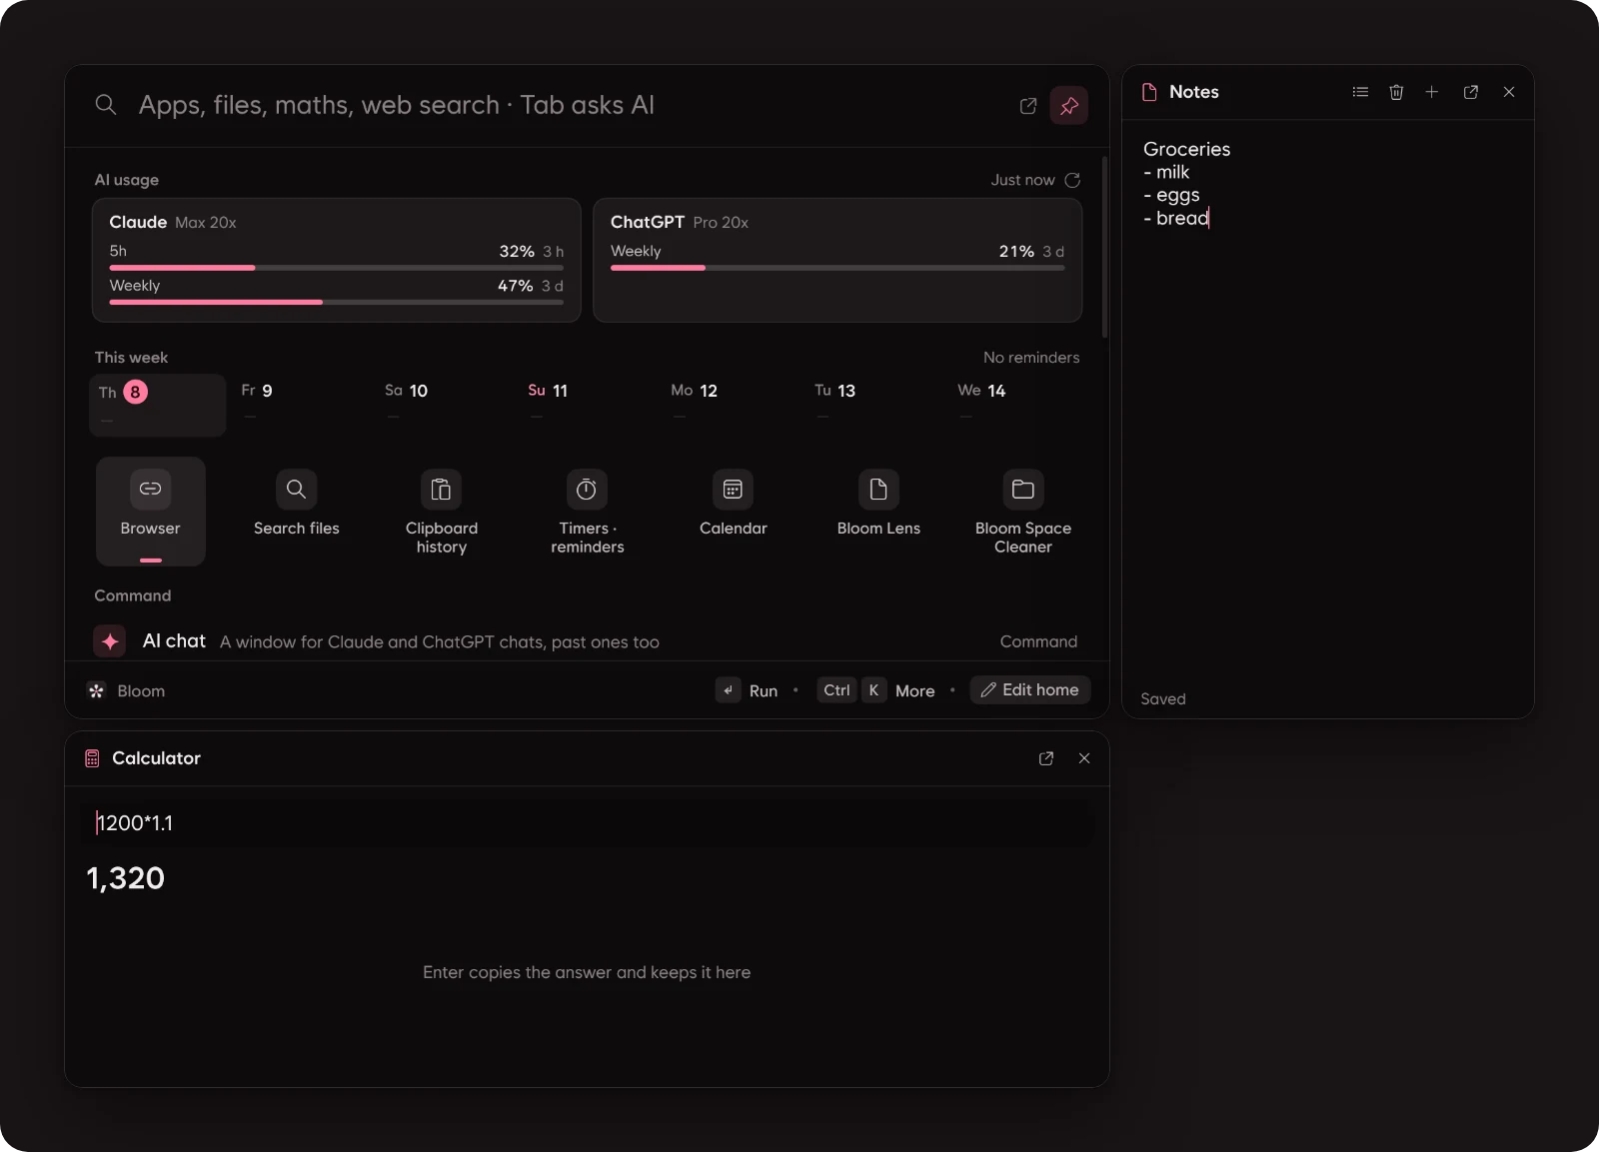Click the ChatGPT Weekly usage bar
Screen dimensions: 1599x1152
(x=837, y=268)
